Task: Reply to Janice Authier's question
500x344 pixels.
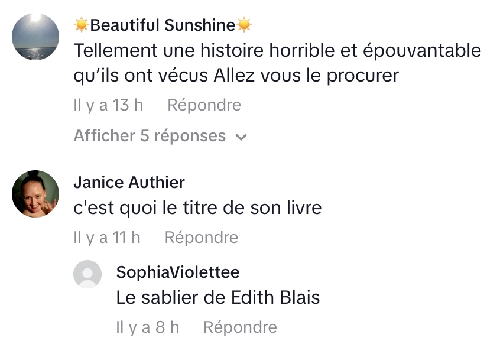Action: coord(201,238)
